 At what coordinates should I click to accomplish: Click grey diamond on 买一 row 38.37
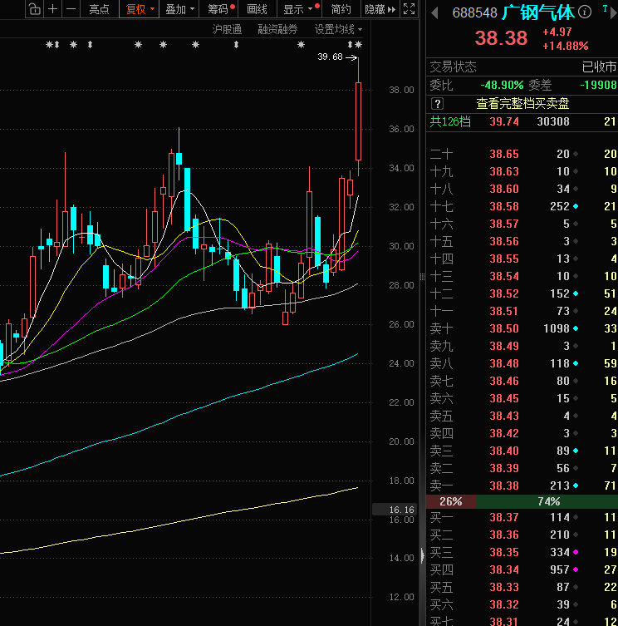(x=576, y=517)
